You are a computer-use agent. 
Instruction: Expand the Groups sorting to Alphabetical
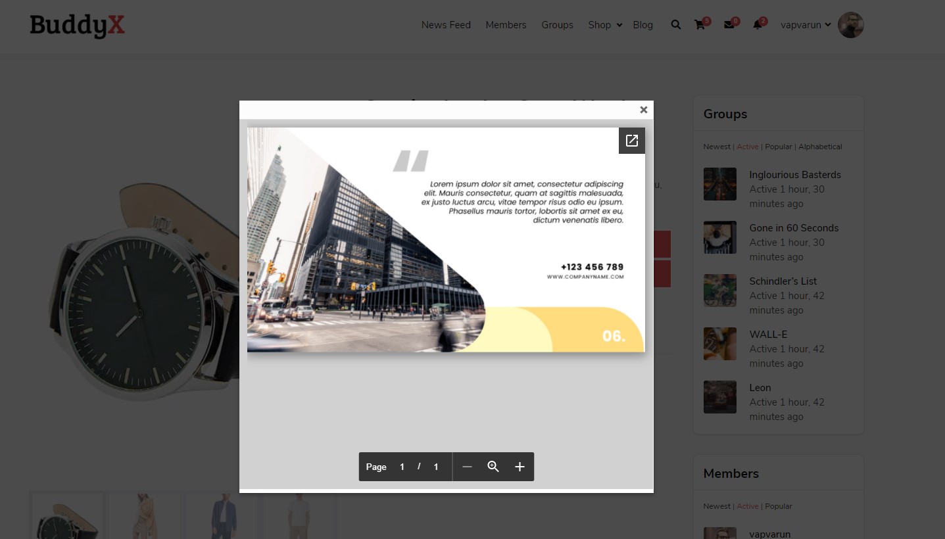819,147
